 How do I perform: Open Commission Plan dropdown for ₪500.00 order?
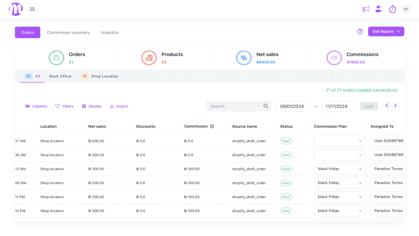coord(339,141)
